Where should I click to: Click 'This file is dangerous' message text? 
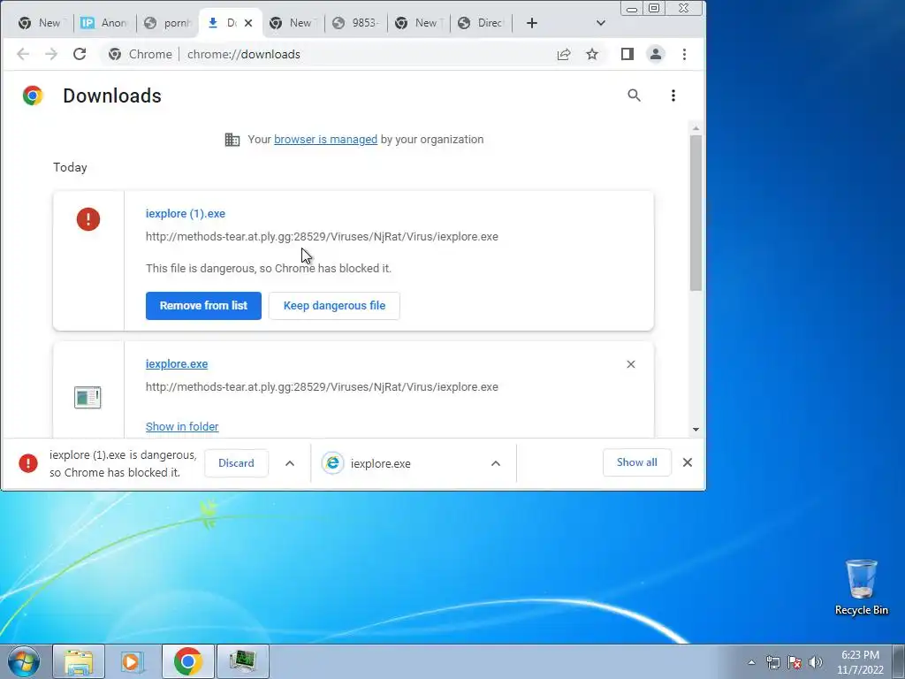pos(269,269)
